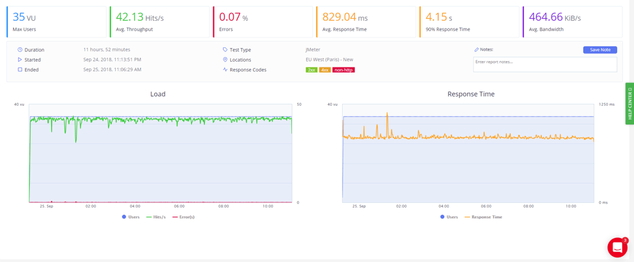634x262 pixels.
Task: Click the Notes pencil icon
Action: pyautogui.click(x=477, y=50)
